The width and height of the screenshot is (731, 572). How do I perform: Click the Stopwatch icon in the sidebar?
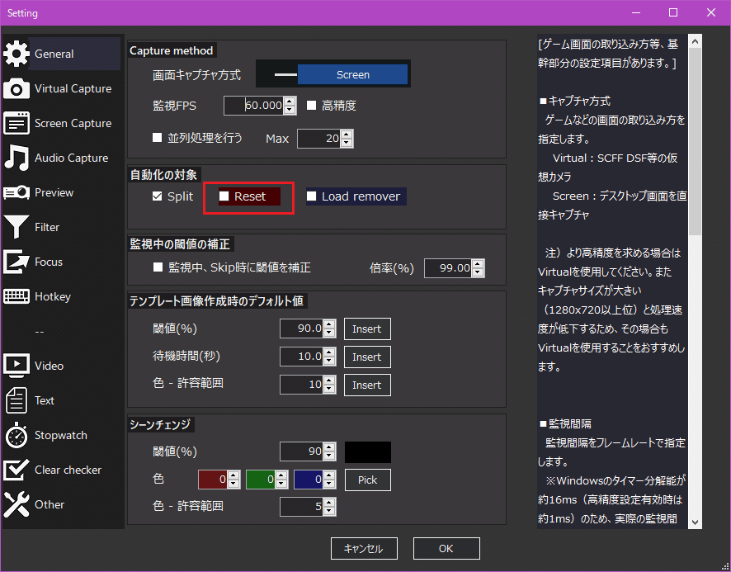coord(17,435)
